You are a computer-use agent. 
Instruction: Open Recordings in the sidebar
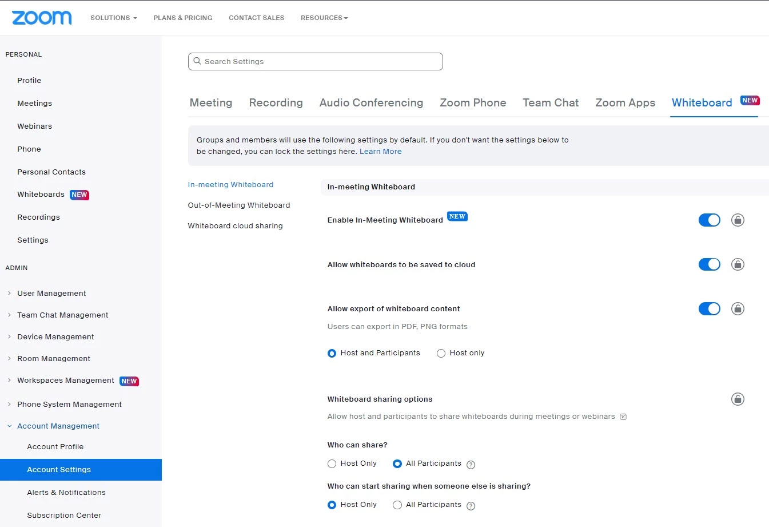point(38,217)
